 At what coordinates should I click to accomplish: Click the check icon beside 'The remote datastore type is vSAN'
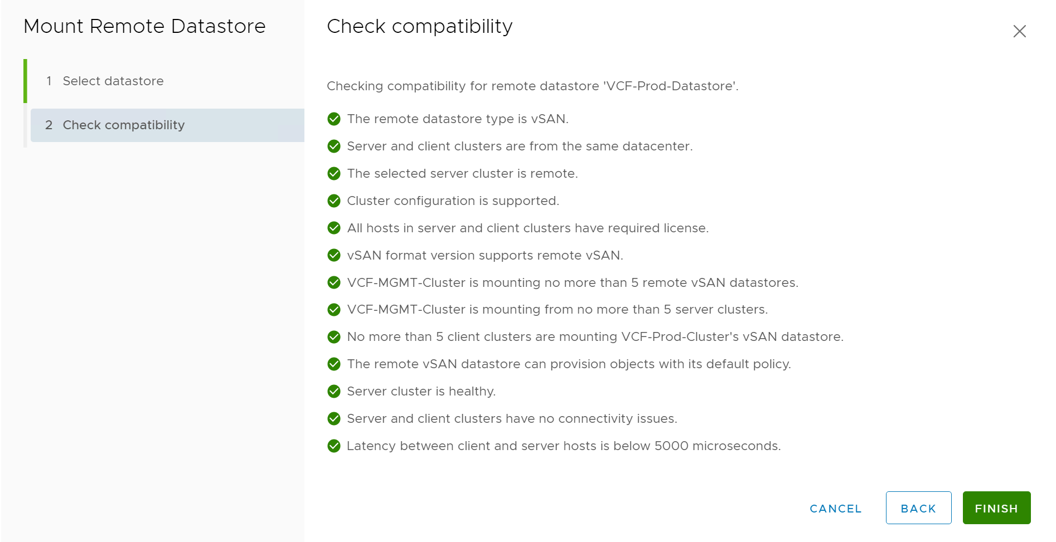334,119
